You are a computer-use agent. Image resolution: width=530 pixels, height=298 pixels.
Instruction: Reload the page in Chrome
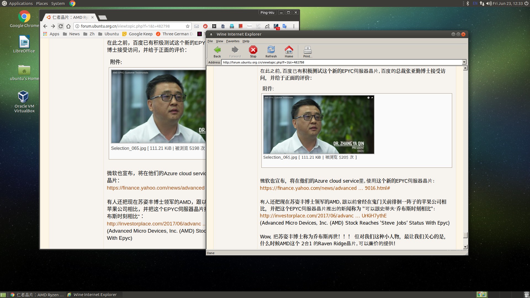[61, 26]
